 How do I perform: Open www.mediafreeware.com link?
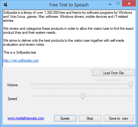point(26,118)
